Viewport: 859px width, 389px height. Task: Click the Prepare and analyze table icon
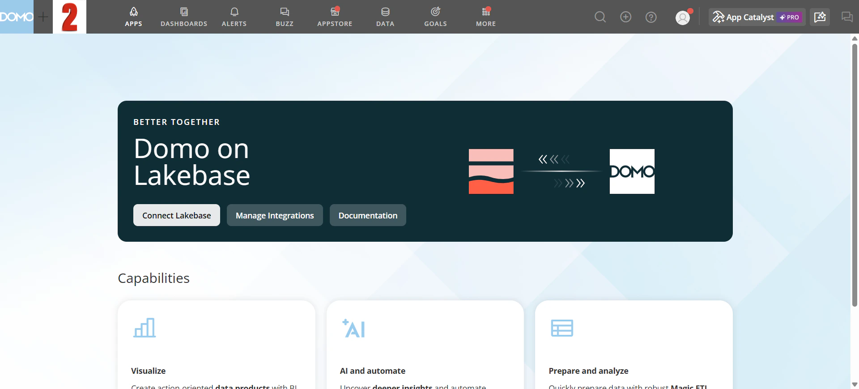(562, 328)
